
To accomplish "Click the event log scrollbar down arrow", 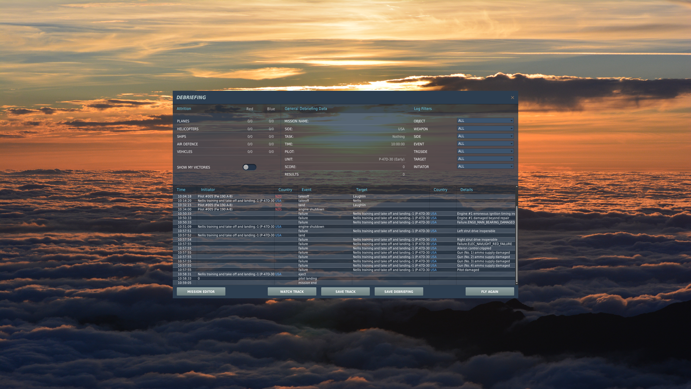I will coord(517,284).
